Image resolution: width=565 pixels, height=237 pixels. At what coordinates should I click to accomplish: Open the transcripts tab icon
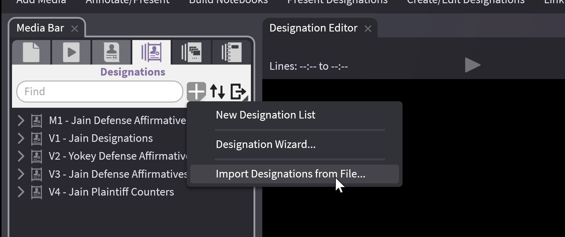[111, 52]
